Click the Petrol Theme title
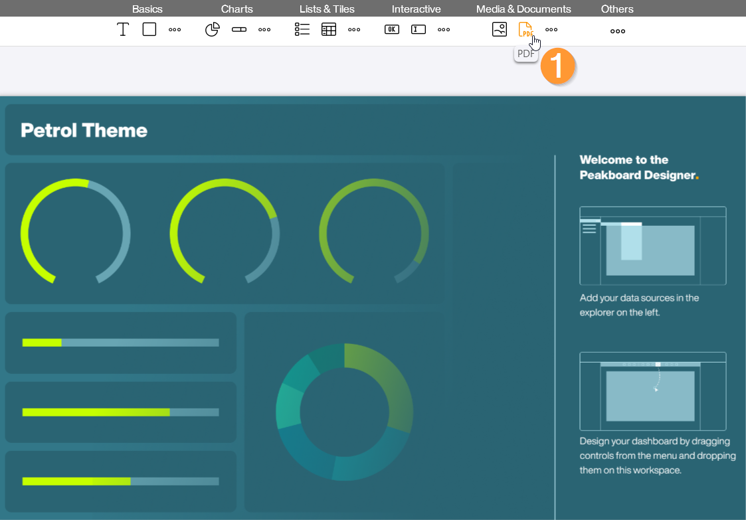 pyautogui.click(x=84, y=130)
